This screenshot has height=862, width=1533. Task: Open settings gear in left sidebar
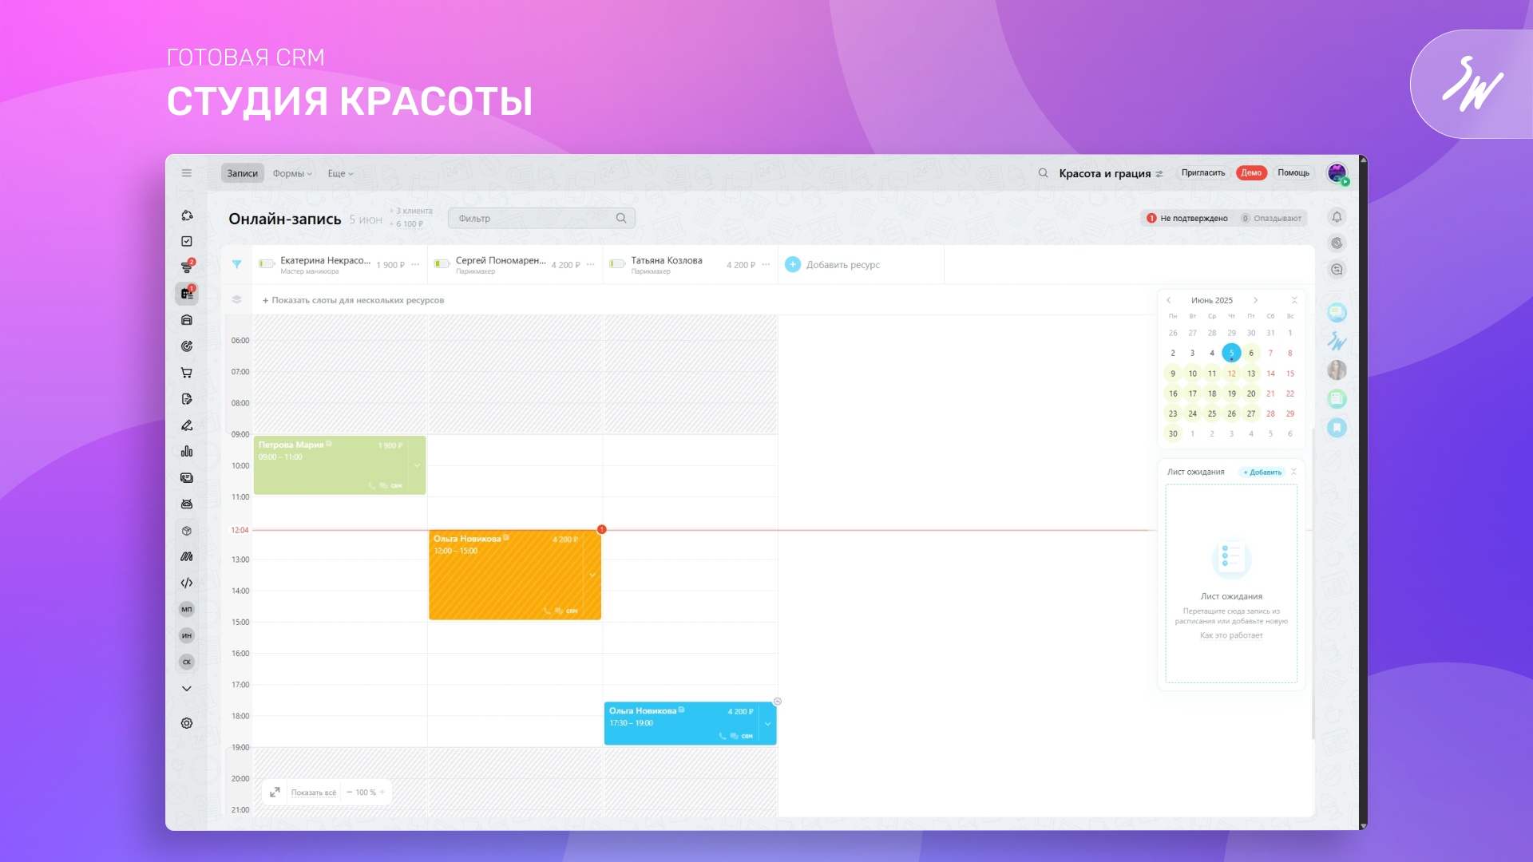coord(186,723)
